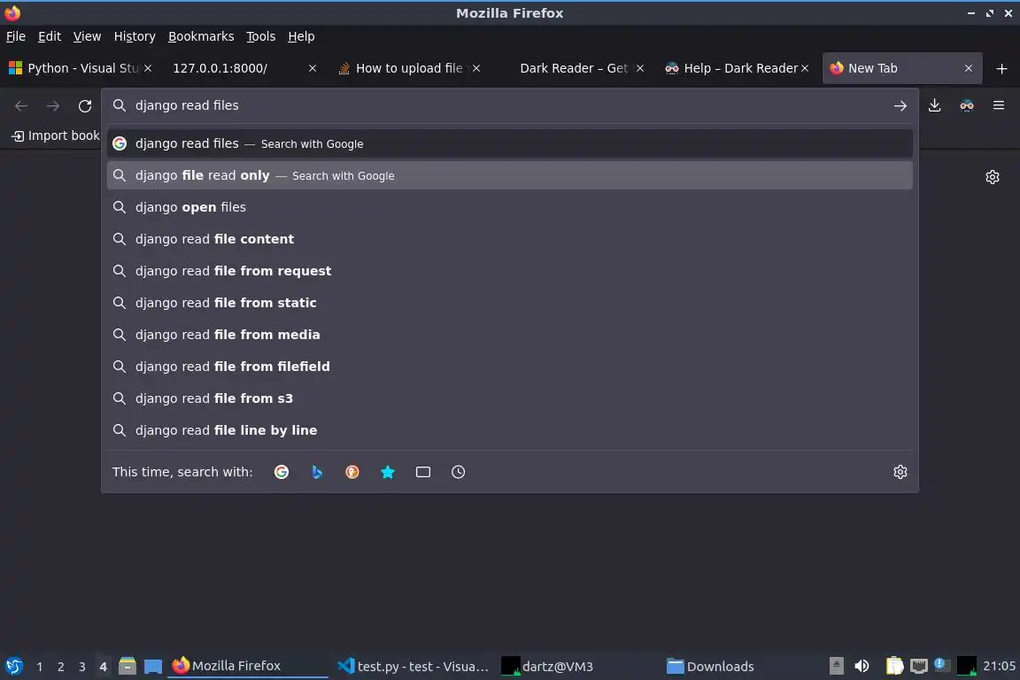
Task: Open the clipboard manager tray icon
Action: [x=894, y=666]
